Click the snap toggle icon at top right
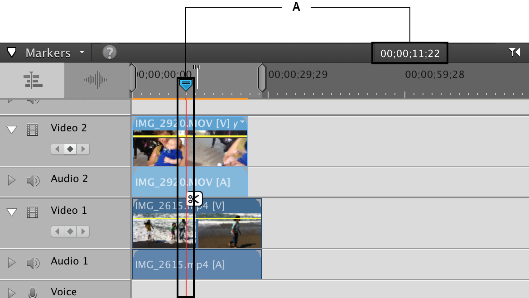Image resolution: width=529 pixels, height=298 pixels. click(x=515, y=53)
